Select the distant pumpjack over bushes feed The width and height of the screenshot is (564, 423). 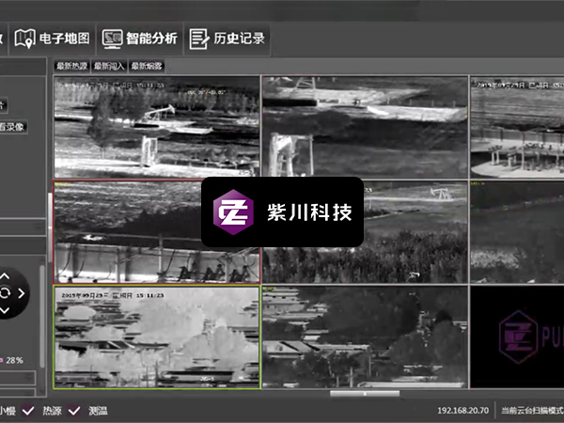(365, 232)
